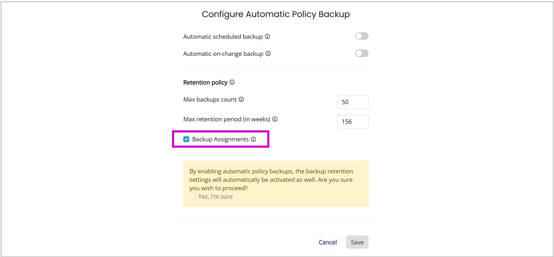Click into the Max backups count field
The width and height of the screenshot is (554, 257).
click(352, 102)
